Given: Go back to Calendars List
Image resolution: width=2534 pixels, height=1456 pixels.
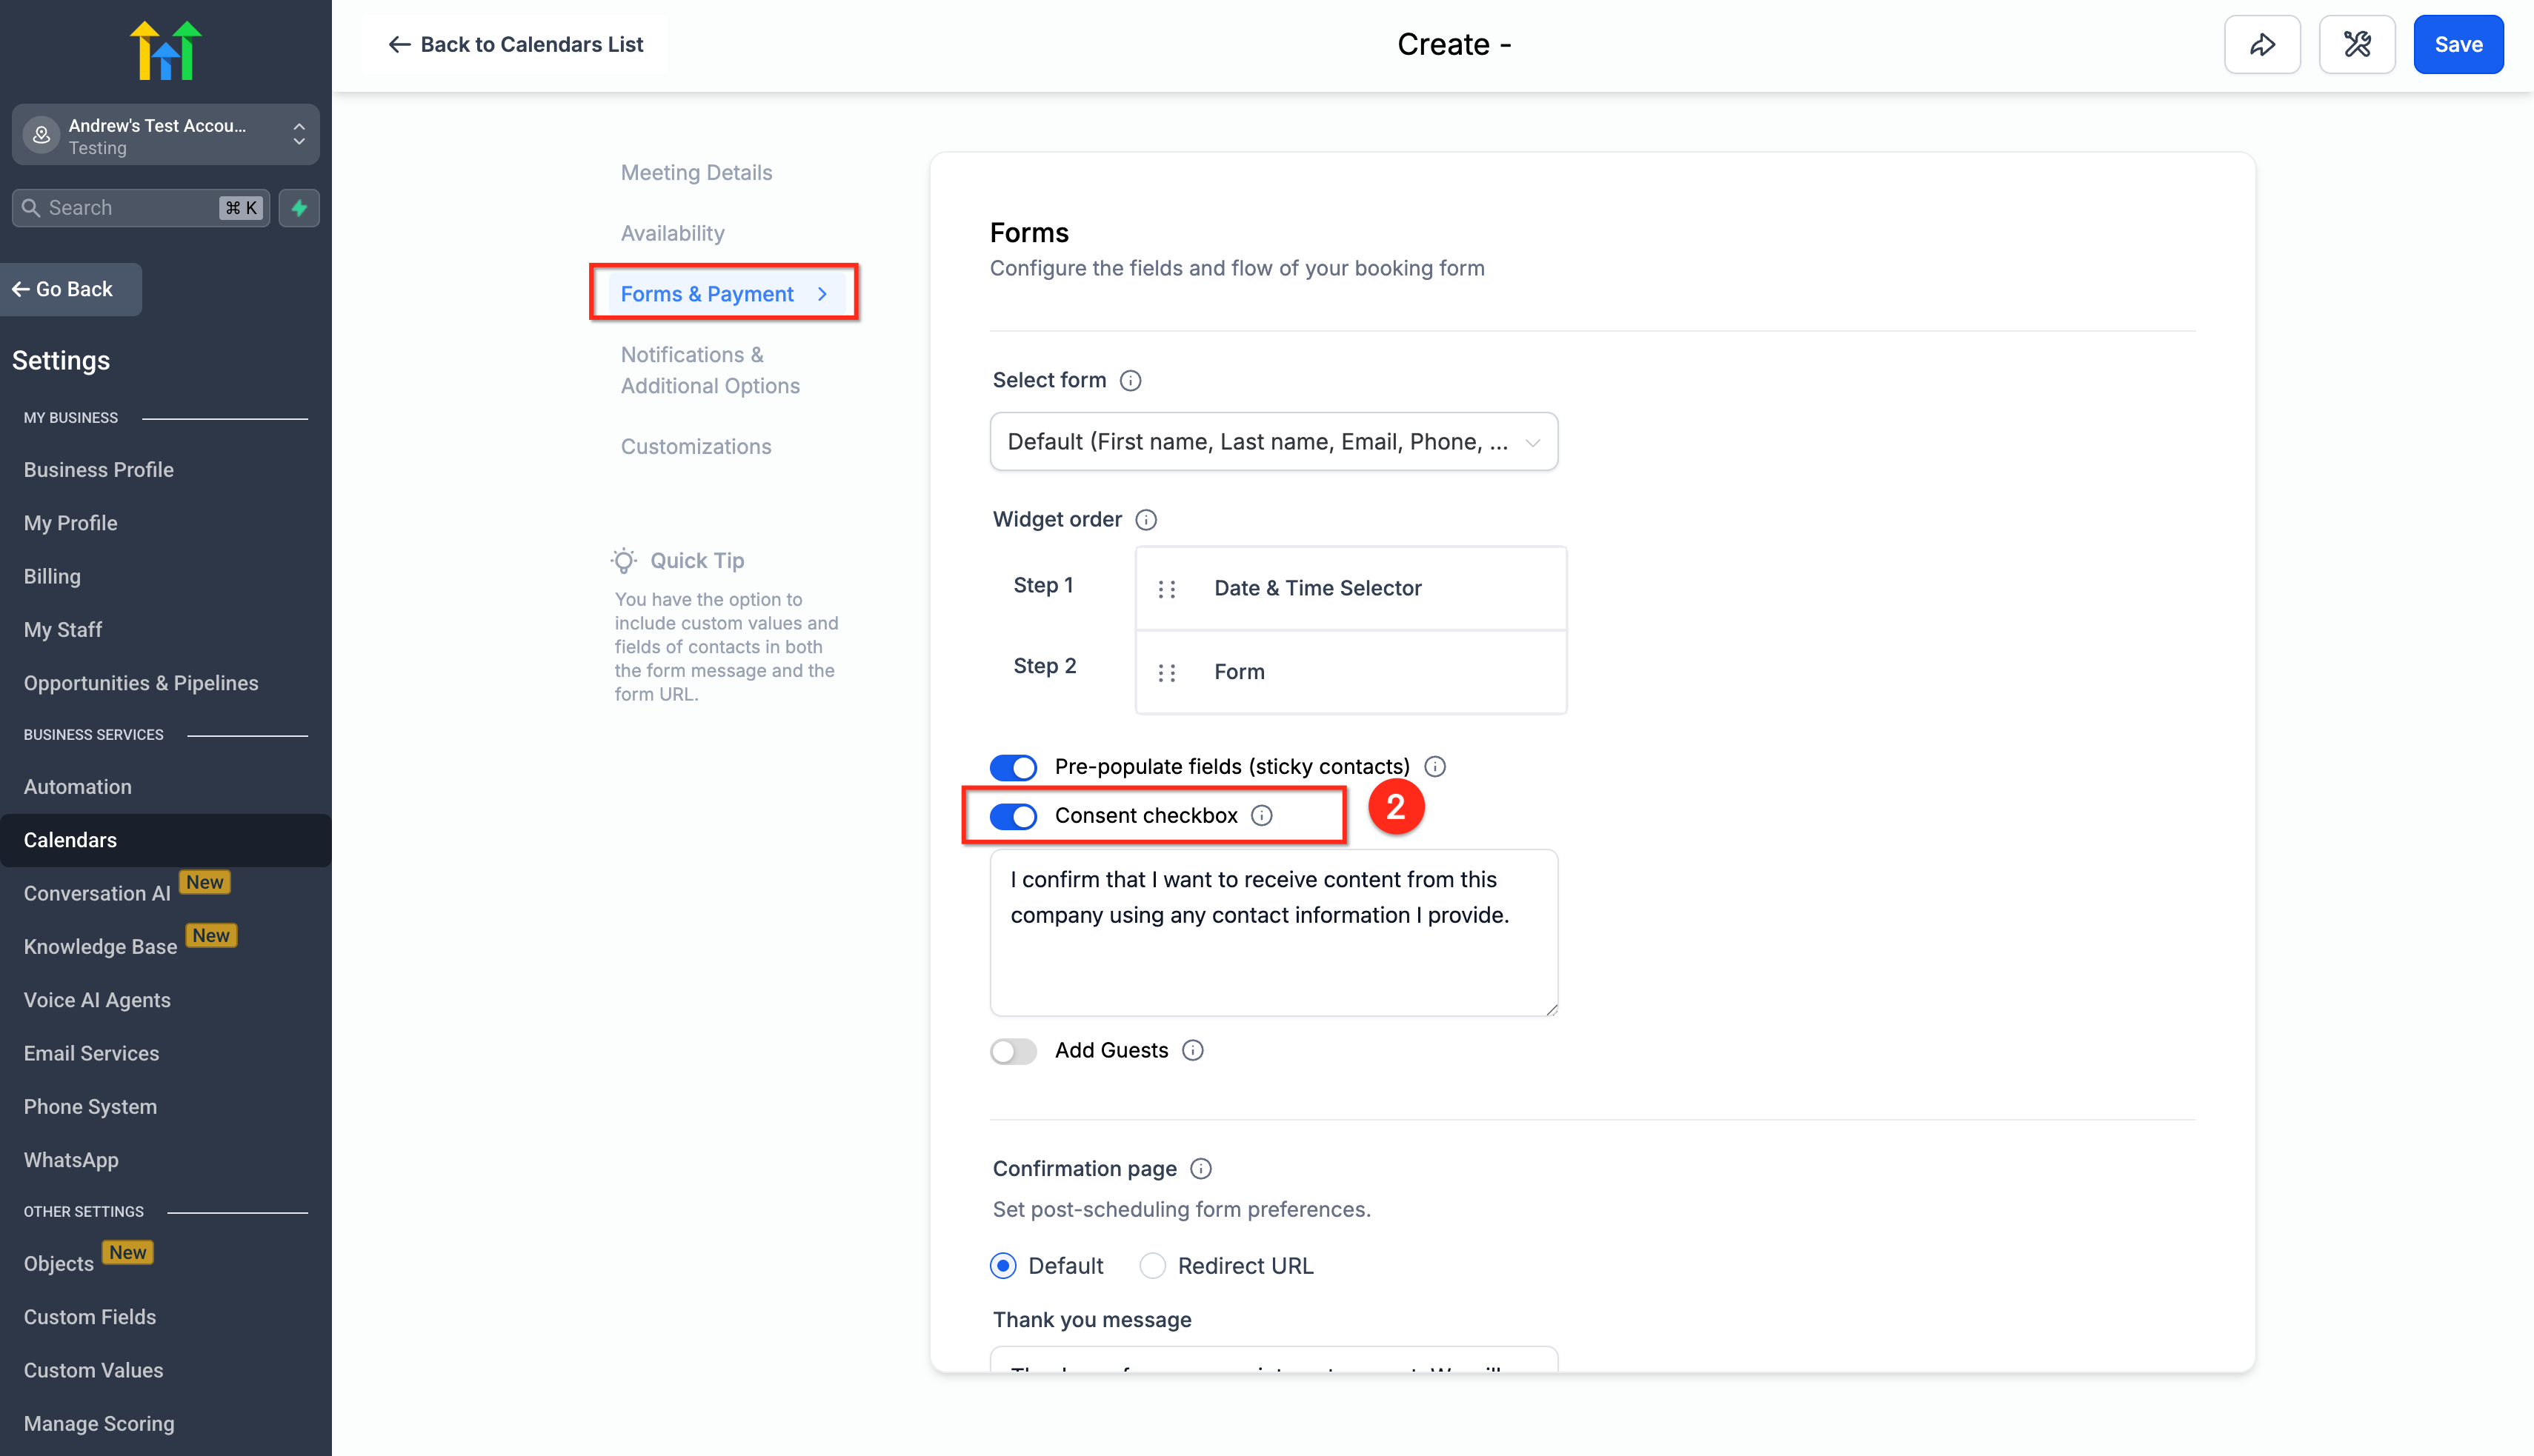Looking at the screenshot, I should pyautogui.click(x=515, y=45).
